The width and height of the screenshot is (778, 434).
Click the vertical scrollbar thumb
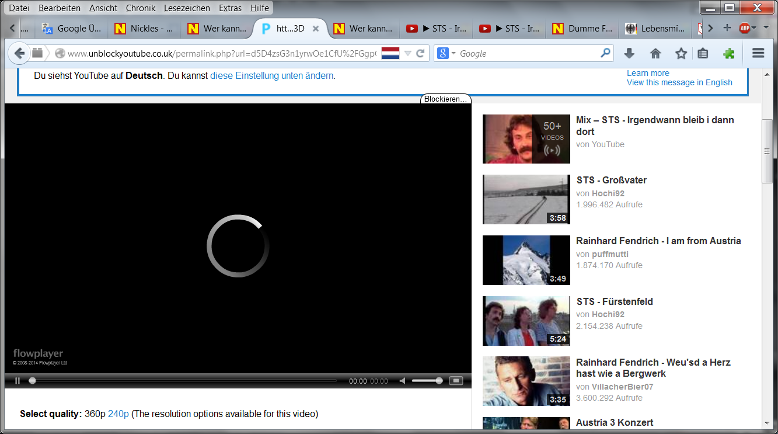click(x=767, y=151)
